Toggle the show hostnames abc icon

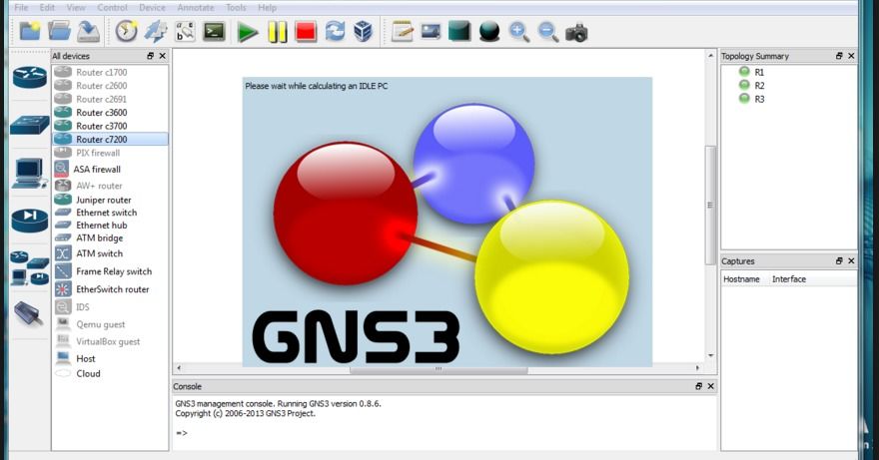(185, 32)
